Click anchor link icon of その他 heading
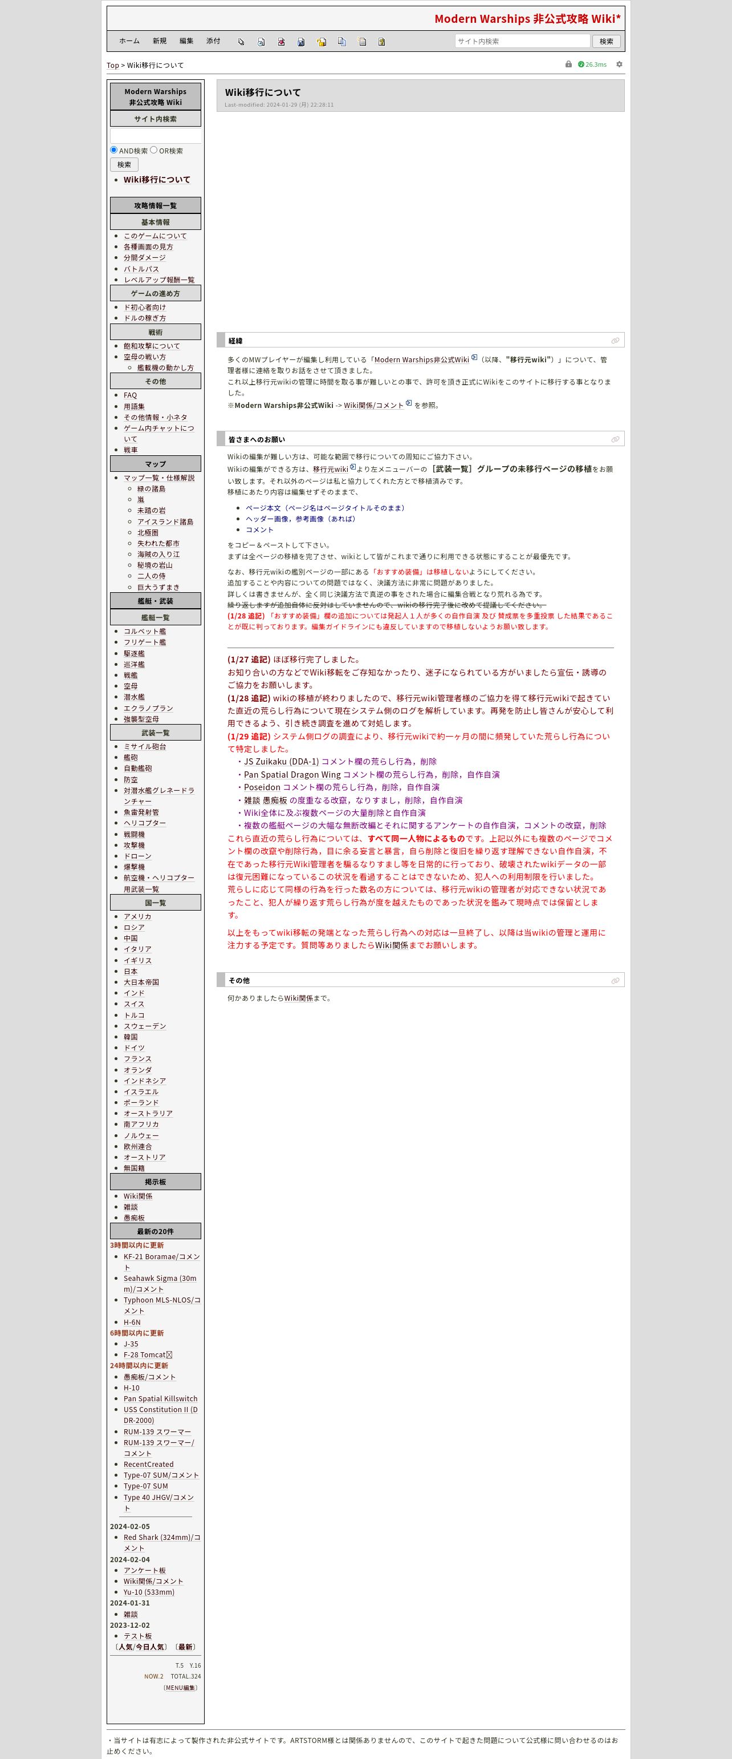Viewport: 732px width, 1759px height. 615,981
